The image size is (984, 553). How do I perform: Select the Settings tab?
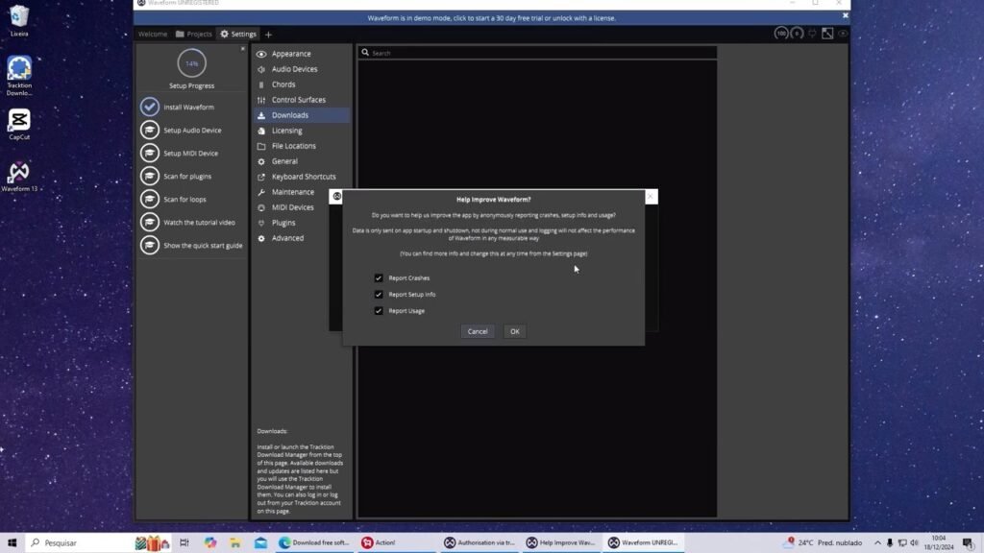click(x=238, y=34)
